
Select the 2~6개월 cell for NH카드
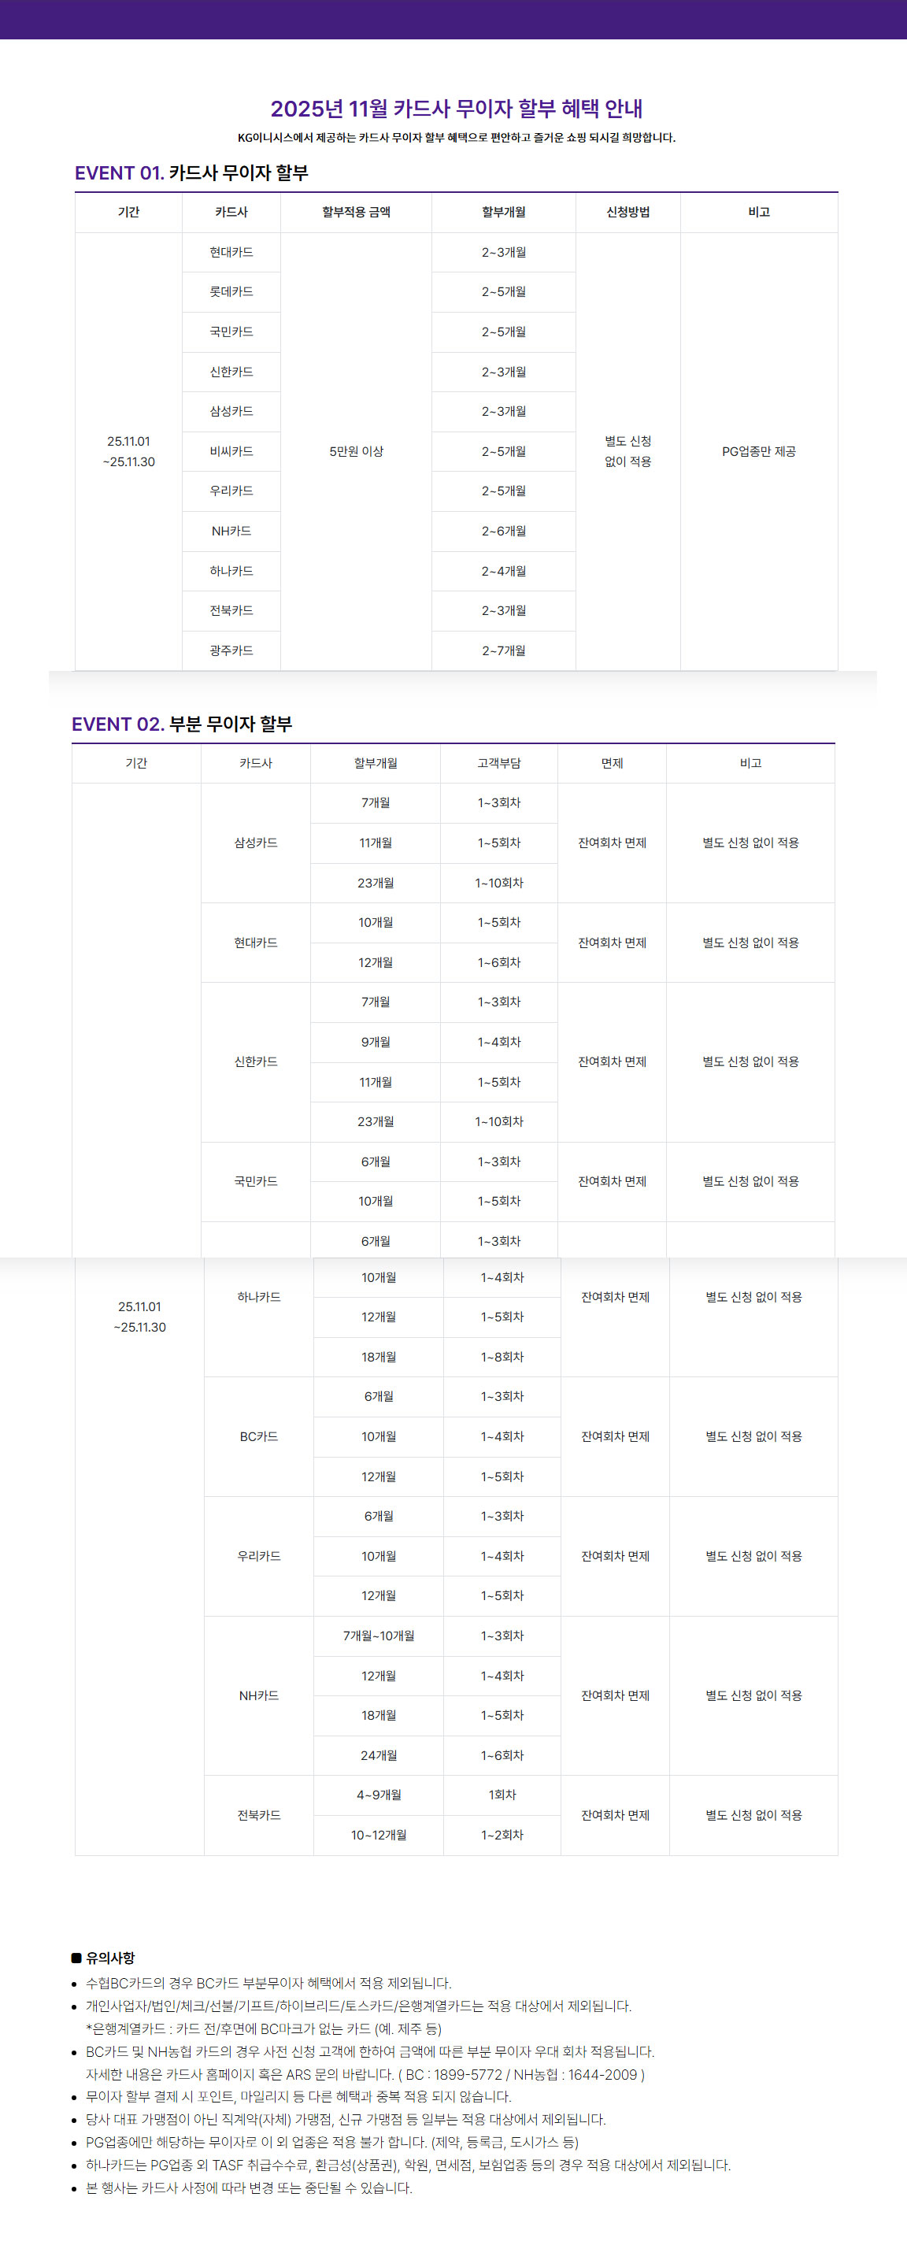tap(504, 532)
